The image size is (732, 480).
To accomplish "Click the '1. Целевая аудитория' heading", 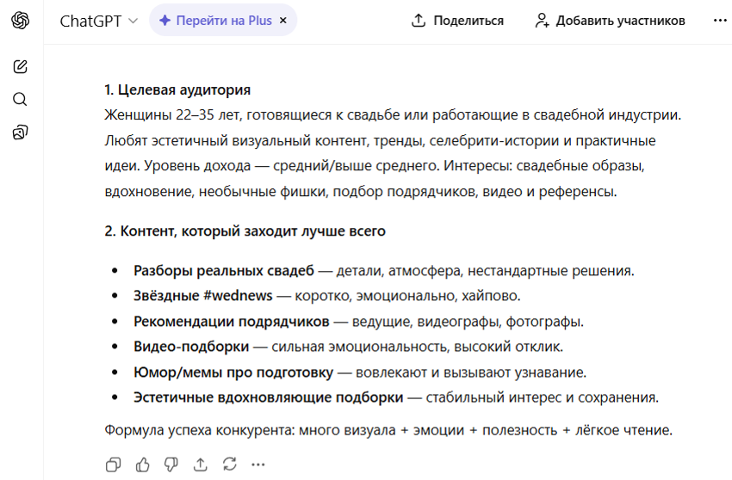I will (x=177, y=89).
